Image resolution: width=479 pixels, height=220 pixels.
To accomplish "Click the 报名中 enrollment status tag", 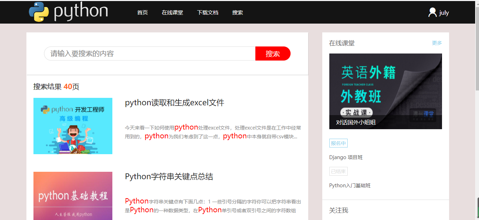I will pyautogui.click(x=338, y=143).
